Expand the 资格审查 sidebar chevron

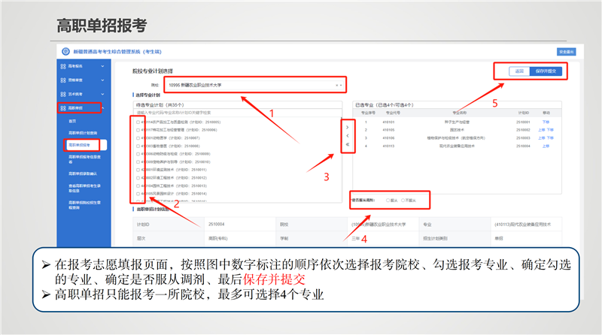pos(103,80)
